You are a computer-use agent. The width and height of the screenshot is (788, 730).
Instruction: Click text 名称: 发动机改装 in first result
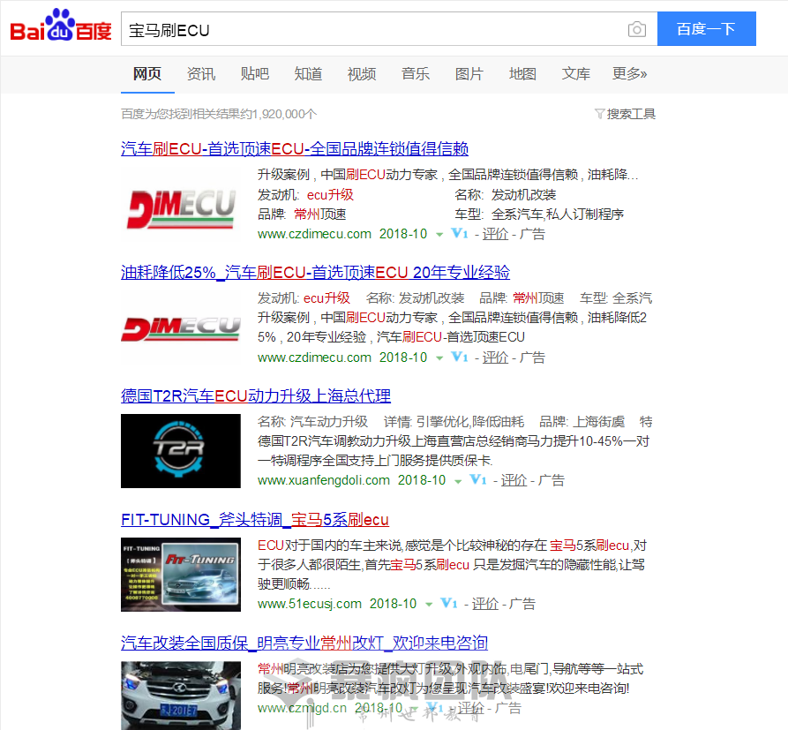(506, 195)
